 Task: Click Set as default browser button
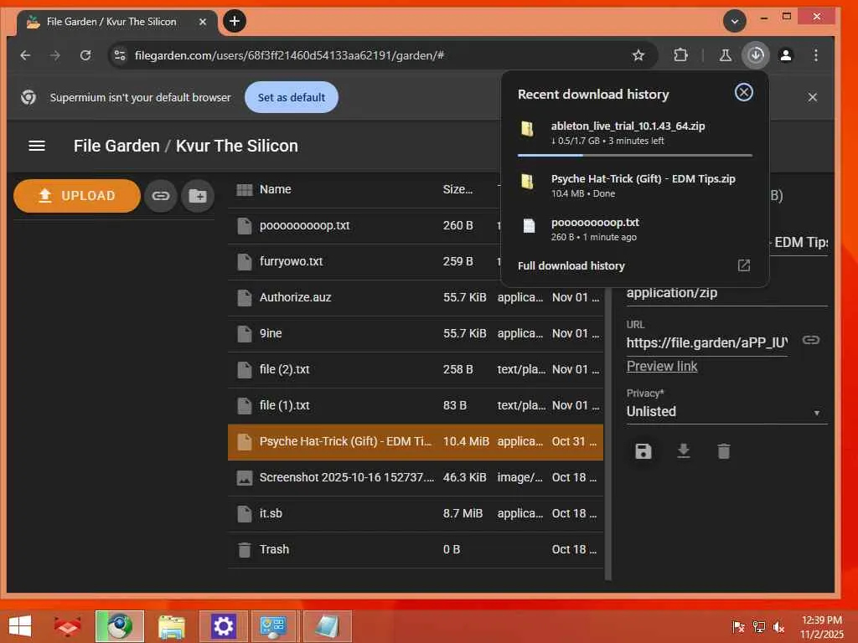(291, 97)
